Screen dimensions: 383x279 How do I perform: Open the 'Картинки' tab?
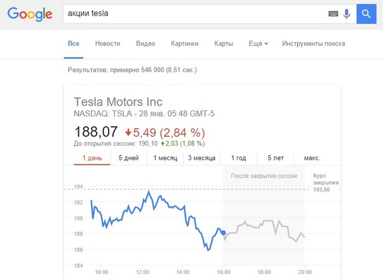(x=185, y=44)
